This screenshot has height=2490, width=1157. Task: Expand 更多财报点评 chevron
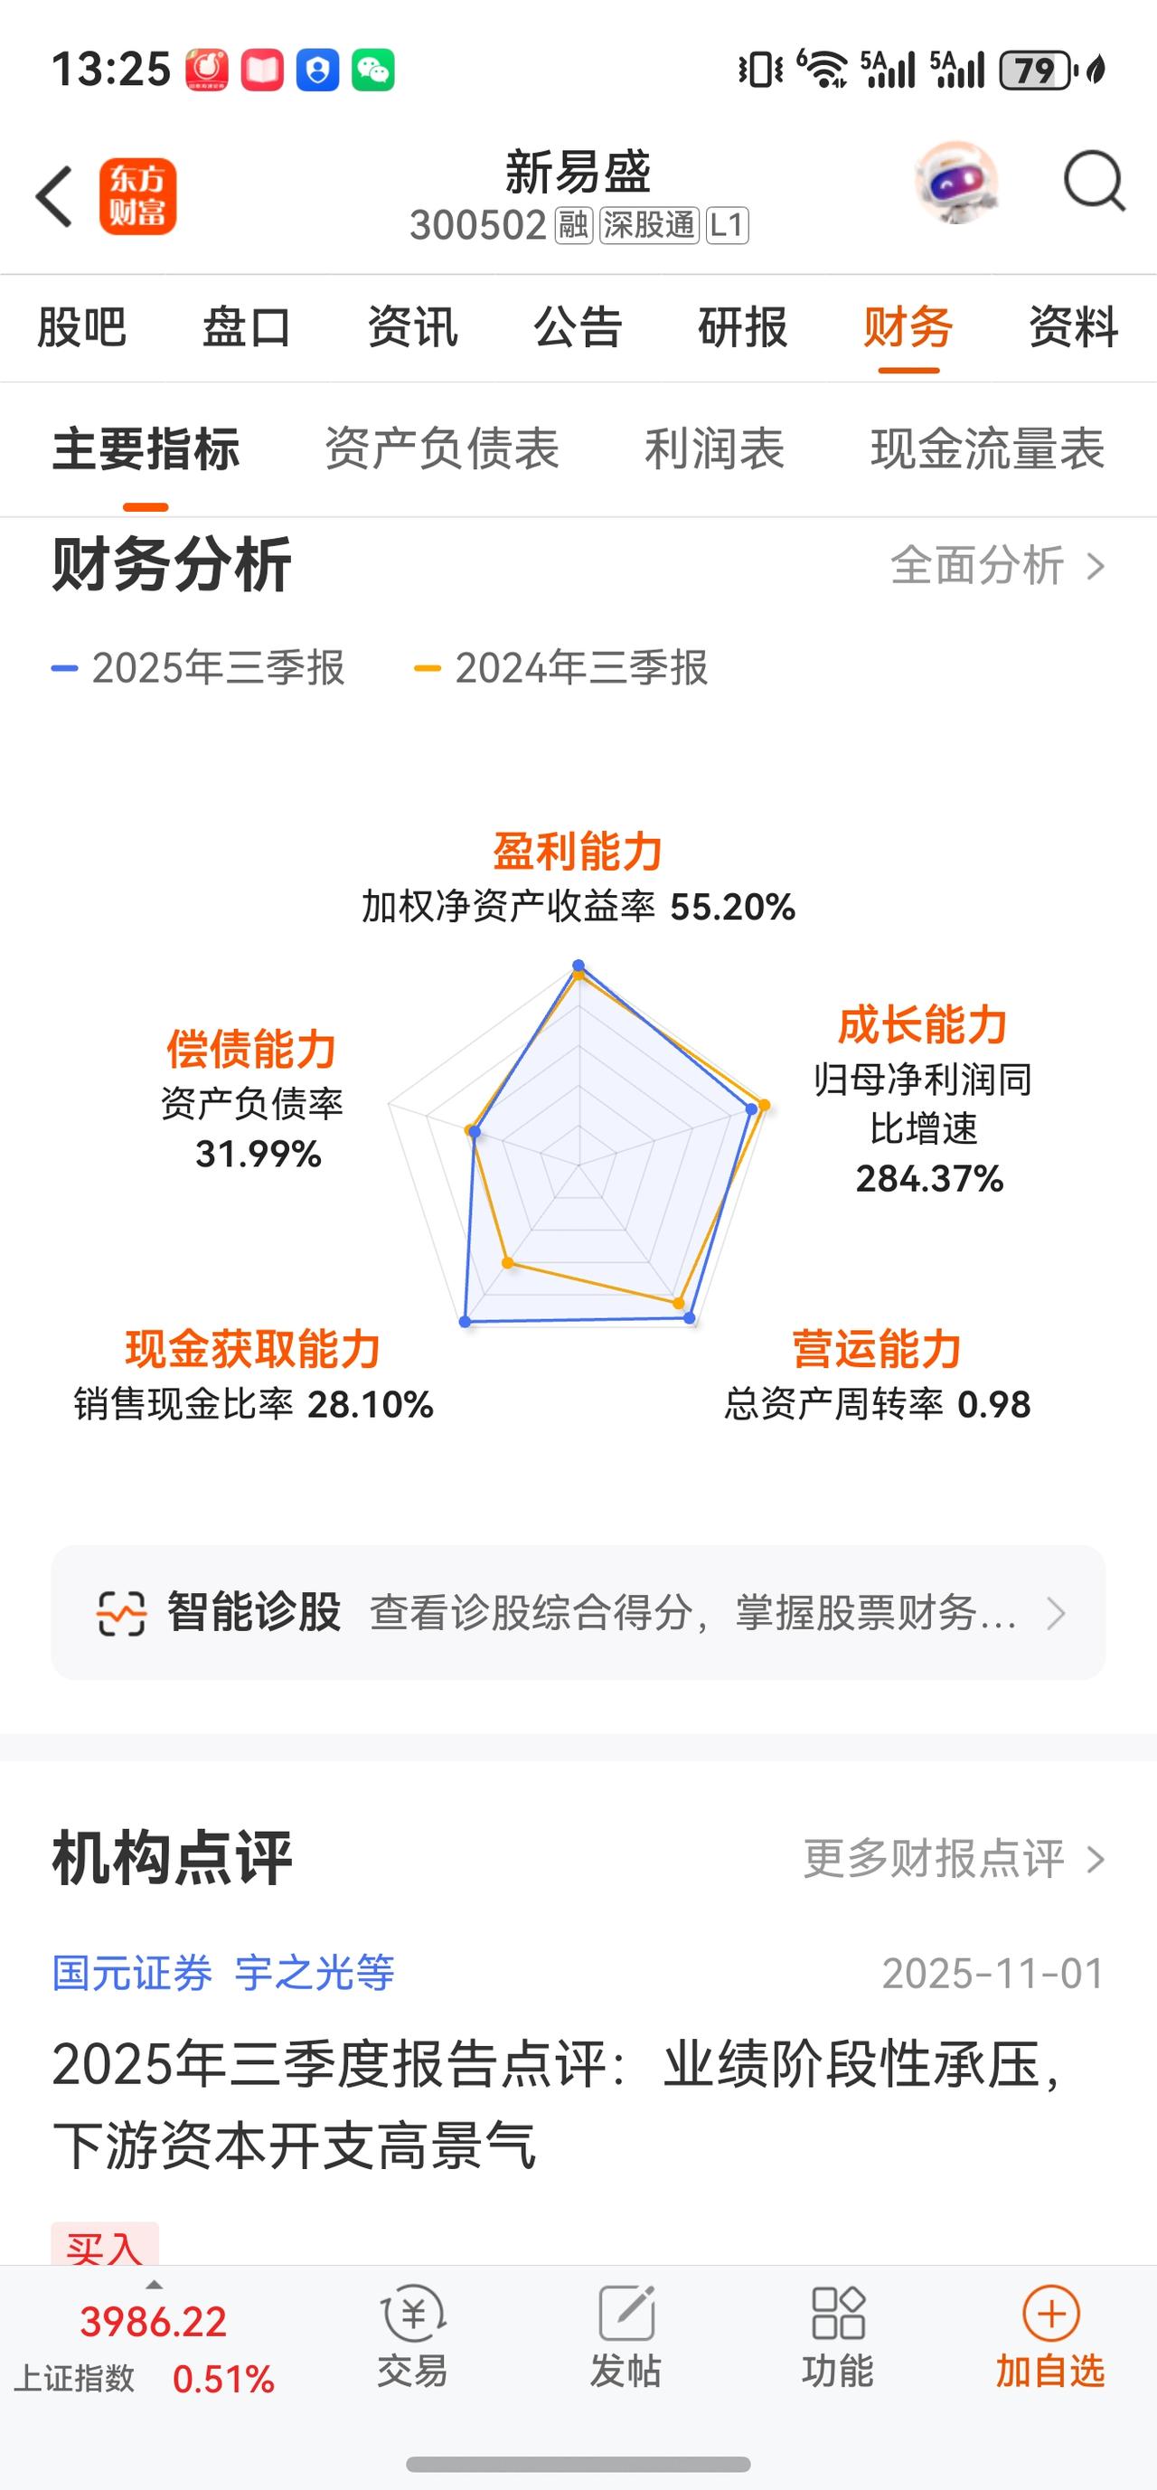pos(1096,1859)
